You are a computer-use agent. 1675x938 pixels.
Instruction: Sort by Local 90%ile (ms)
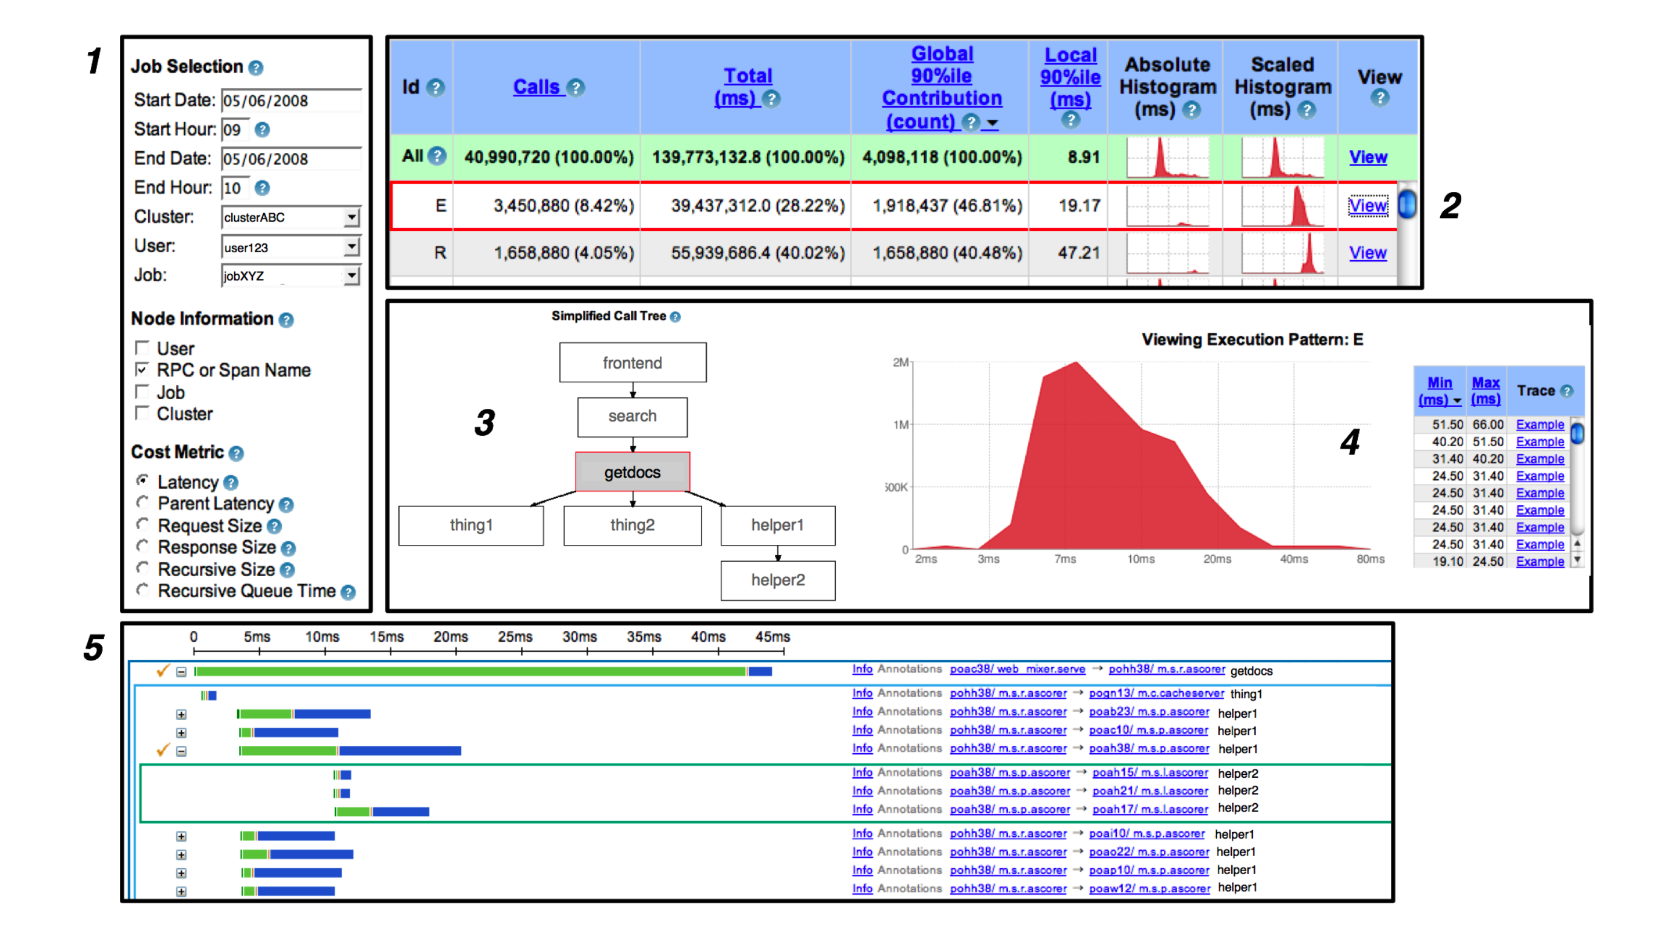coord(1071,76)
